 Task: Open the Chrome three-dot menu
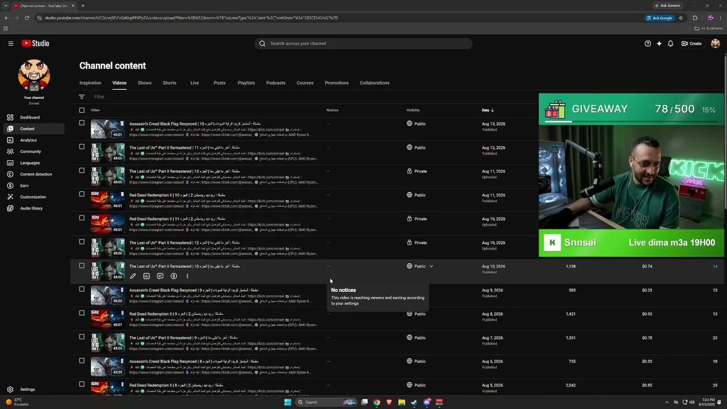(x=721, y=18)
